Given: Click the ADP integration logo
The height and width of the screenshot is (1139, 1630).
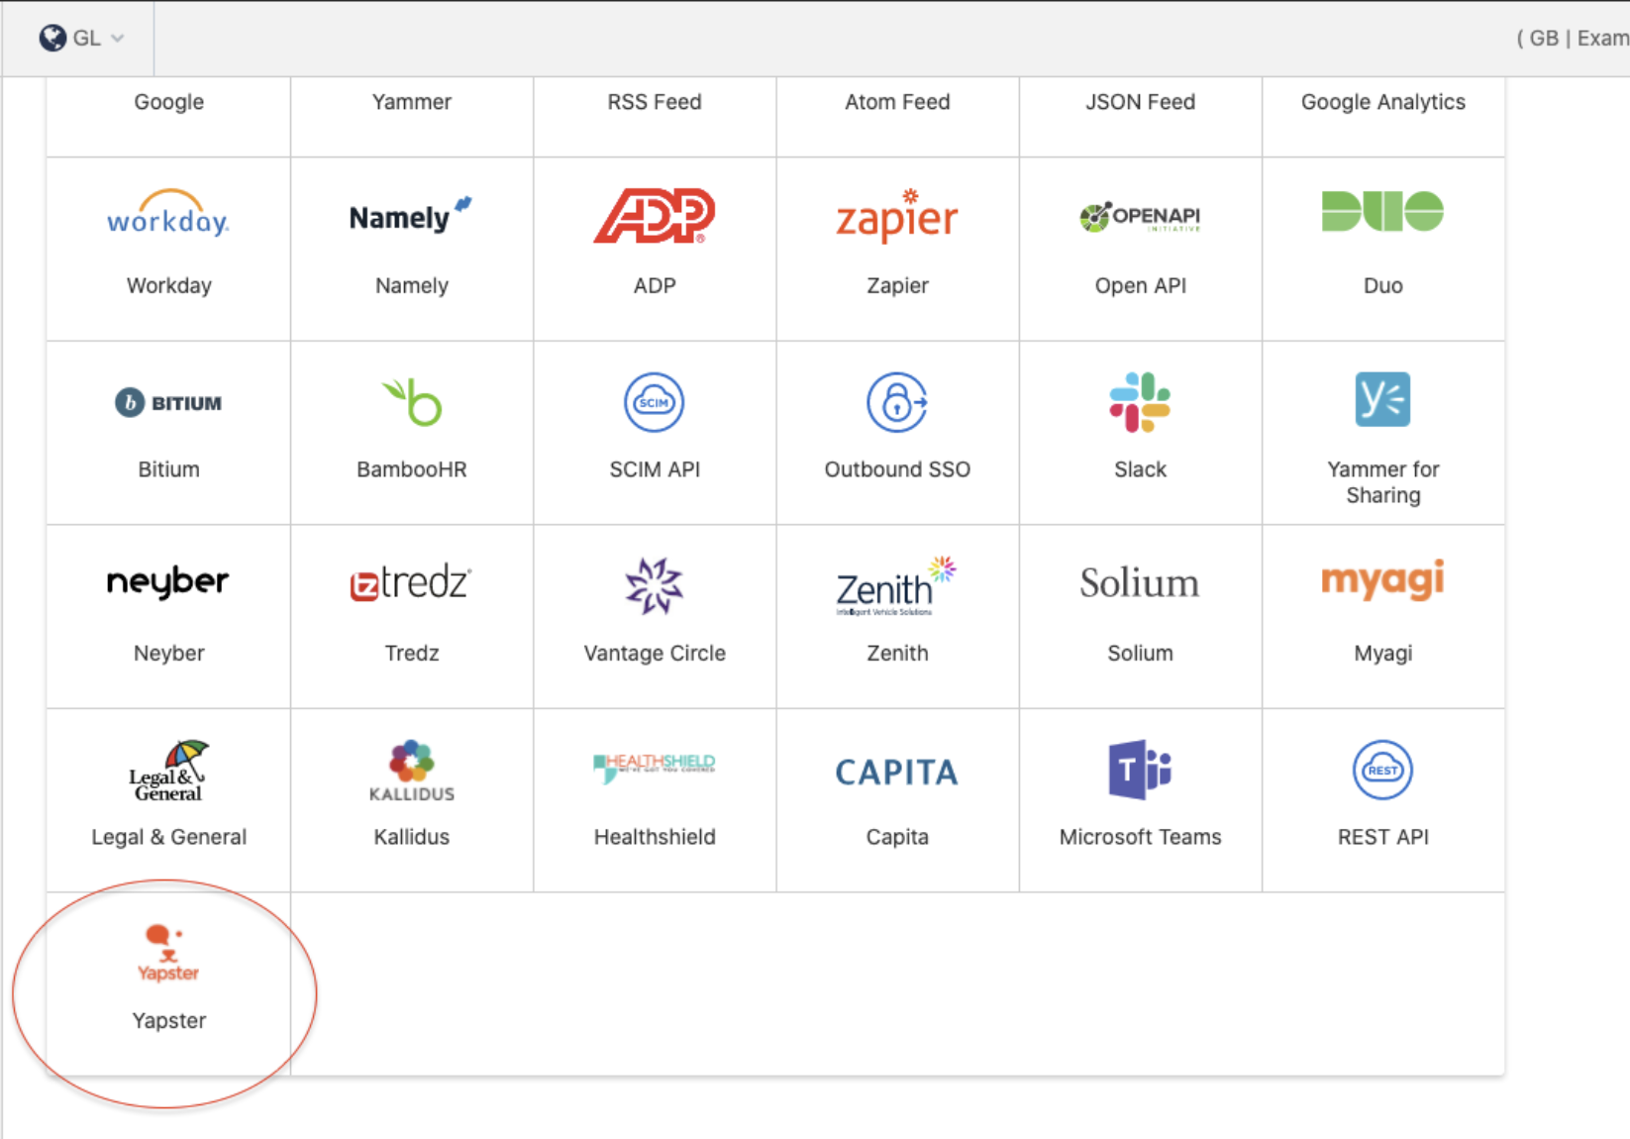Looking at the screenshot, I should click(654, 218).
